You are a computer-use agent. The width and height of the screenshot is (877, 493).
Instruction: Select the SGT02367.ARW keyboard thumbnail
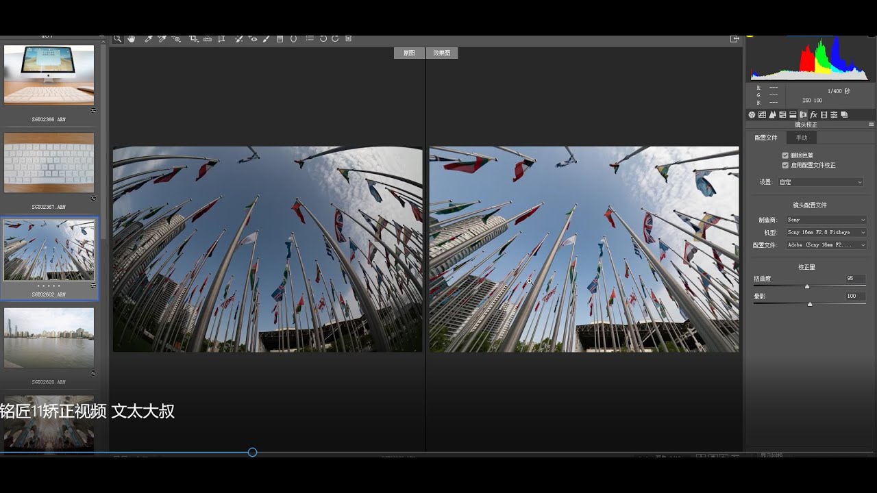49,162
